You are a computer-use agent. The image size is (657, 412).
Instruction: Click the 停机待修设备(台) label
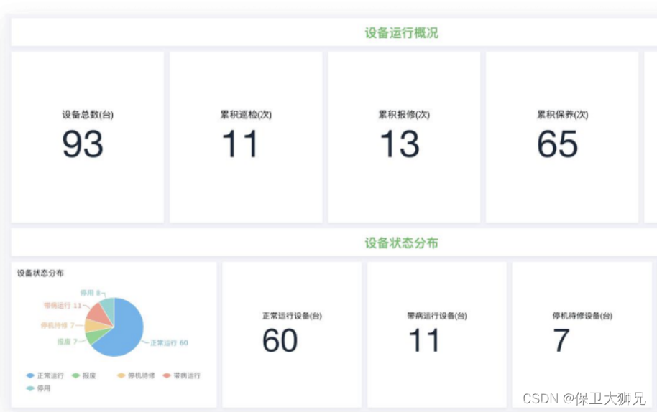(x=582, y=316)
